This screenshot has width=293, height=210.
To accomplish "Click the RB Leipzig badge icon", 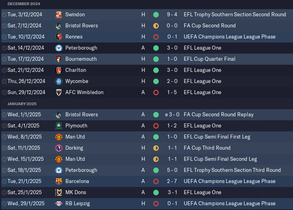I will click(59, 204).
